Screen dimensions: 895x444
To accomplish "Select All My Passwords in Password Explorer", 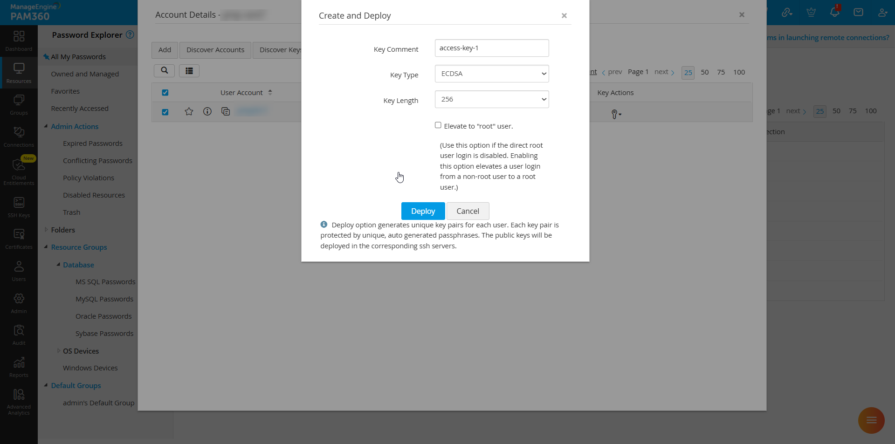I will click(78, 56).
